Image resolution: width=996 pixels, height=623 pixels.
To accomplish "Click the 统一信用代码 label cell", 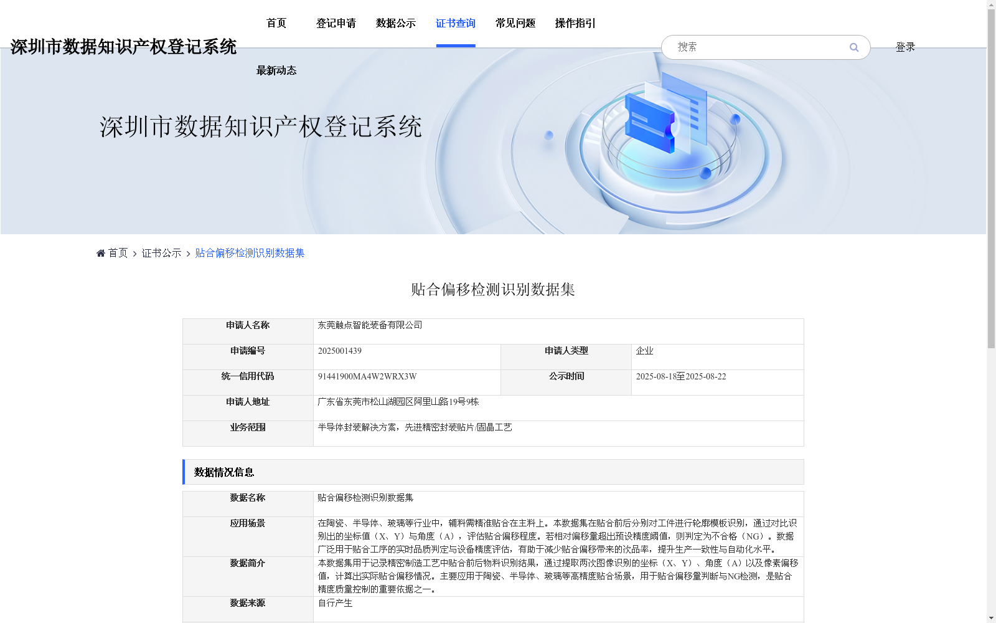I will point(248,383).
